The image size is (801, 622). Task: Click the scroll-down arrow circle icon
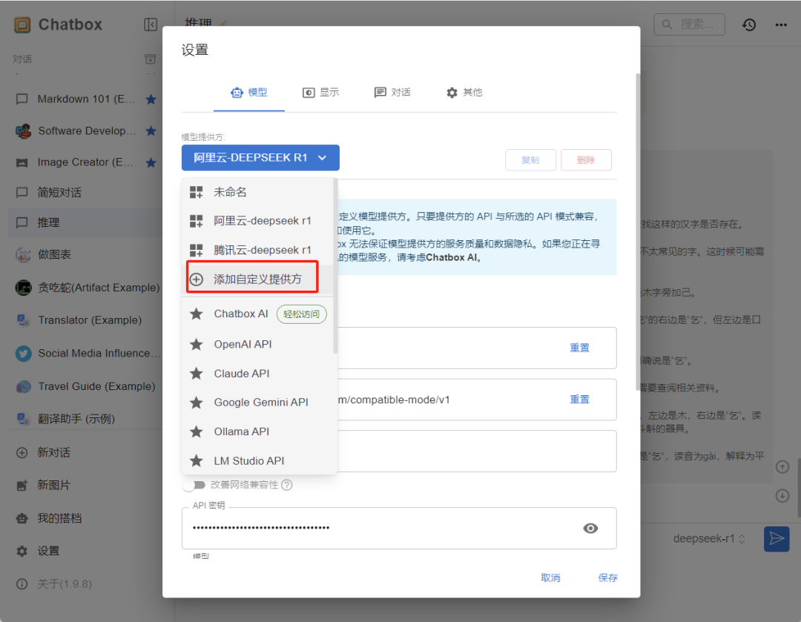[782, 496]
